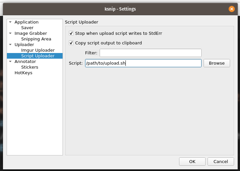
Task: Collapse the Application tree node
Action: [x=10, y=22]
